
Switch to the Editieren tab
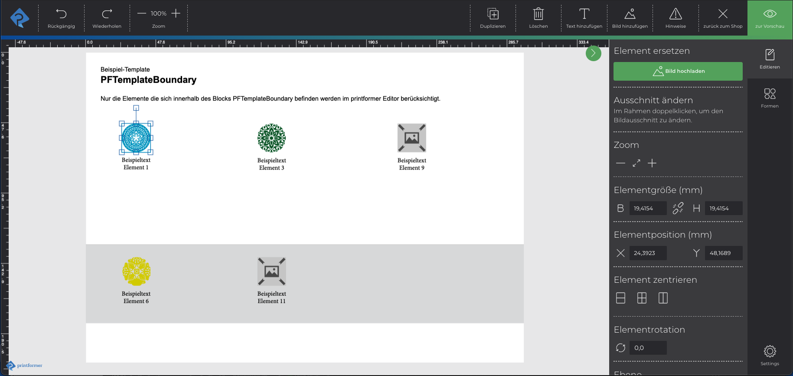click(x=770, y=59)
